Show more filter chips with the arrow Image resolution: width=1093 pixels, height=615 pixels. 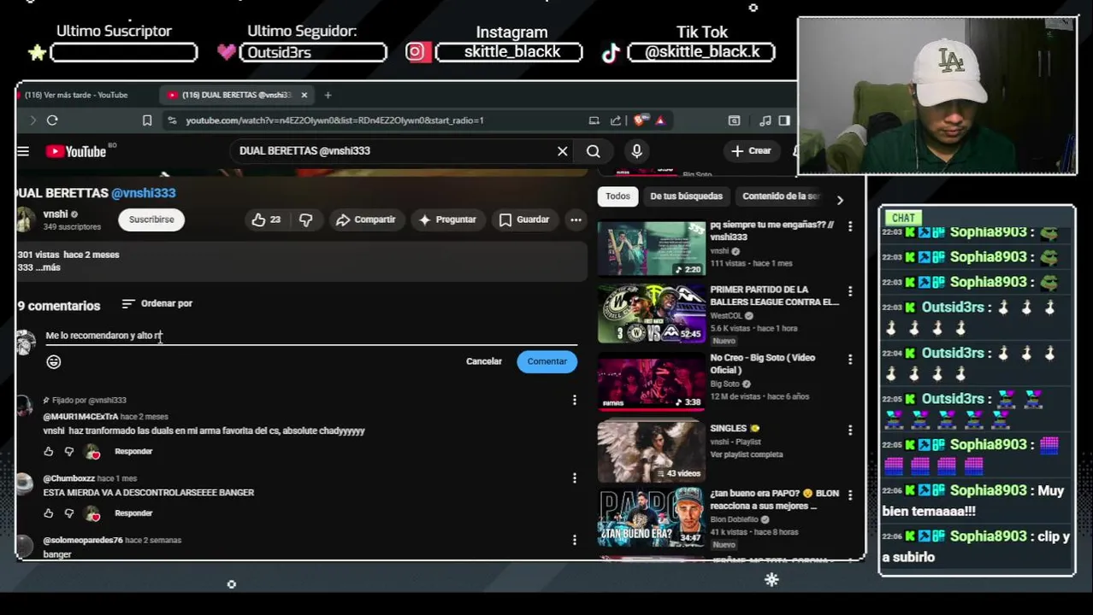click(840, 200)
